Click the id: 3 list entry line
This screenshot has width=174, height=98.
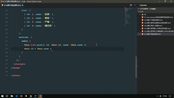pyautogui.click(x=39, y=22)
